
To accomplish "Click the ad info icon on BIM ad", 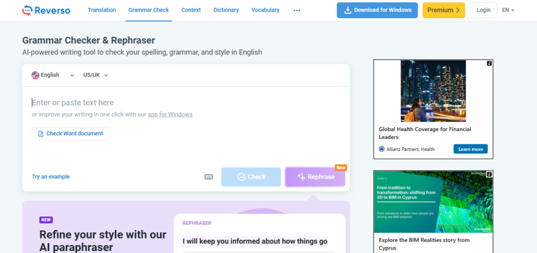I will pyautogui.click(x=489, y=174).
